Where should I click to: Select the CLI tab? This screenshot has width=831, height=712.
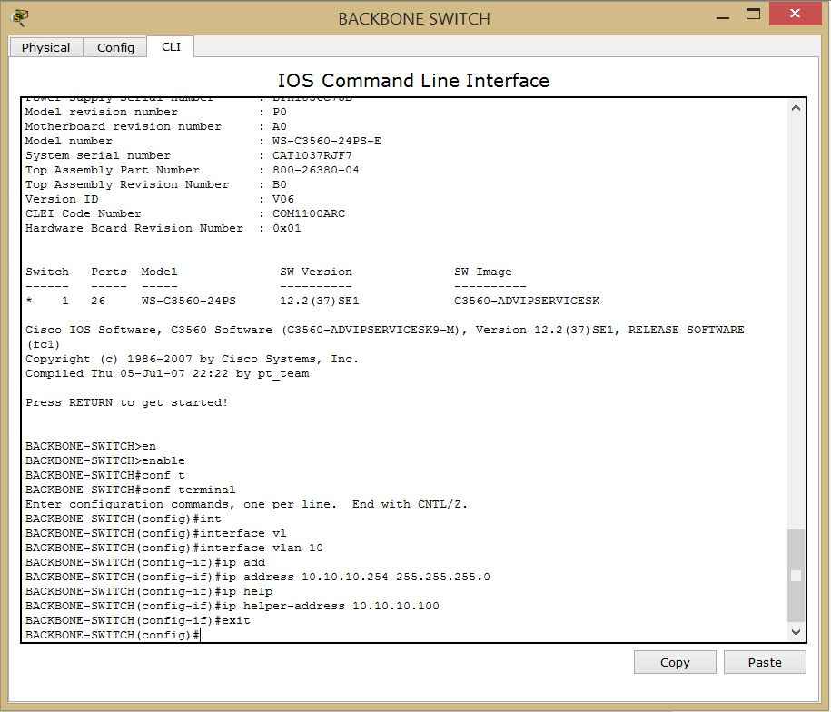[171, 46]
